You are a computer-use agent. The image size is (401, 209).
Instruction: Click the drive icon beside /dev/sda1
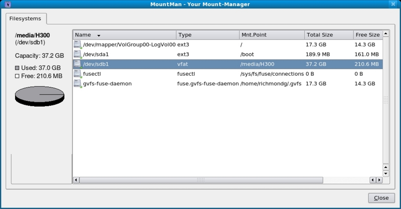(x=78, y=54)
